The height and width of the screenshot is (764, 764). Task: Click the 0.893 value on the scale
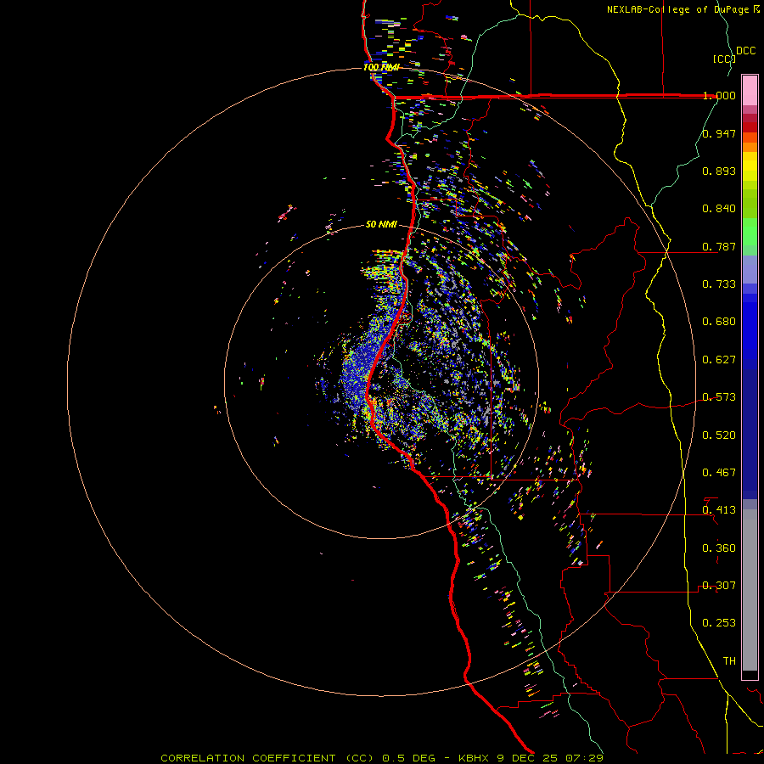719,171
